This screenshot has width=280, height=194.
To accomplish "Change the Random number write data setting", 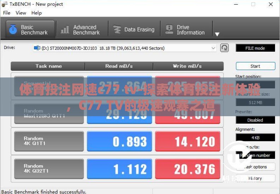I will 255,155.
